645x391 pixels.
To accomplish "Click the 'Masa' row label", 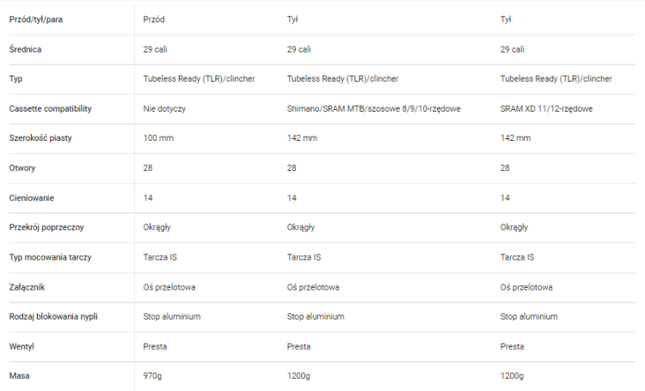I will click(19, 376).
